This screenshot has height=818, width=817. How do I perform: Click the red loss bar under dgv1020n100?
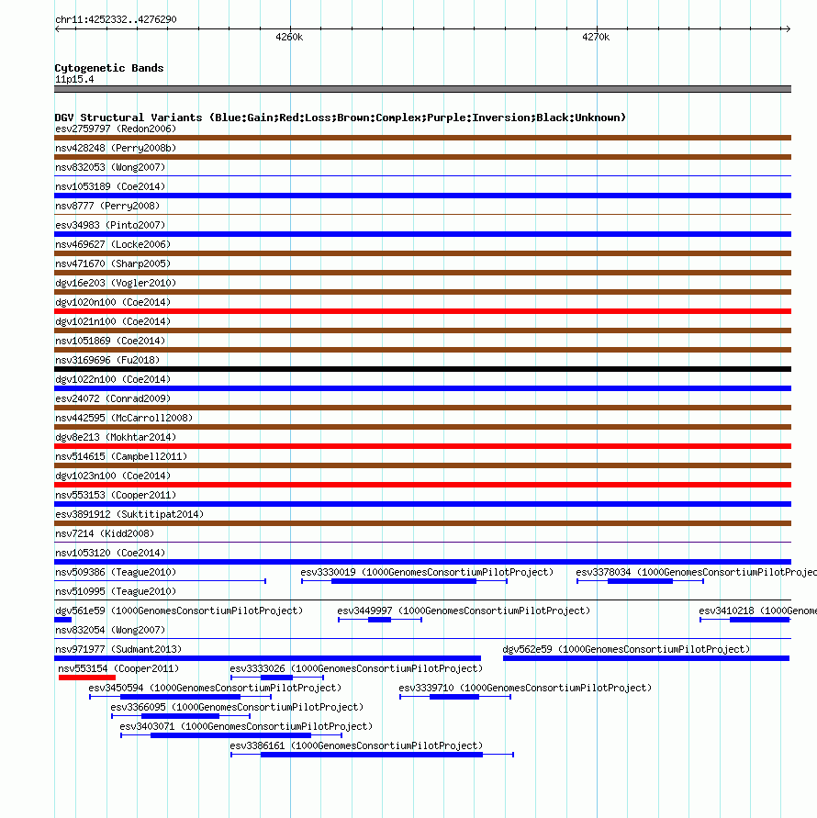[422, 311]
